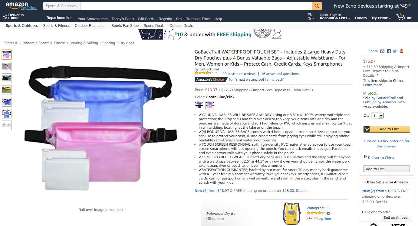Open the Account & Lists dropdown

click(335, 18)
